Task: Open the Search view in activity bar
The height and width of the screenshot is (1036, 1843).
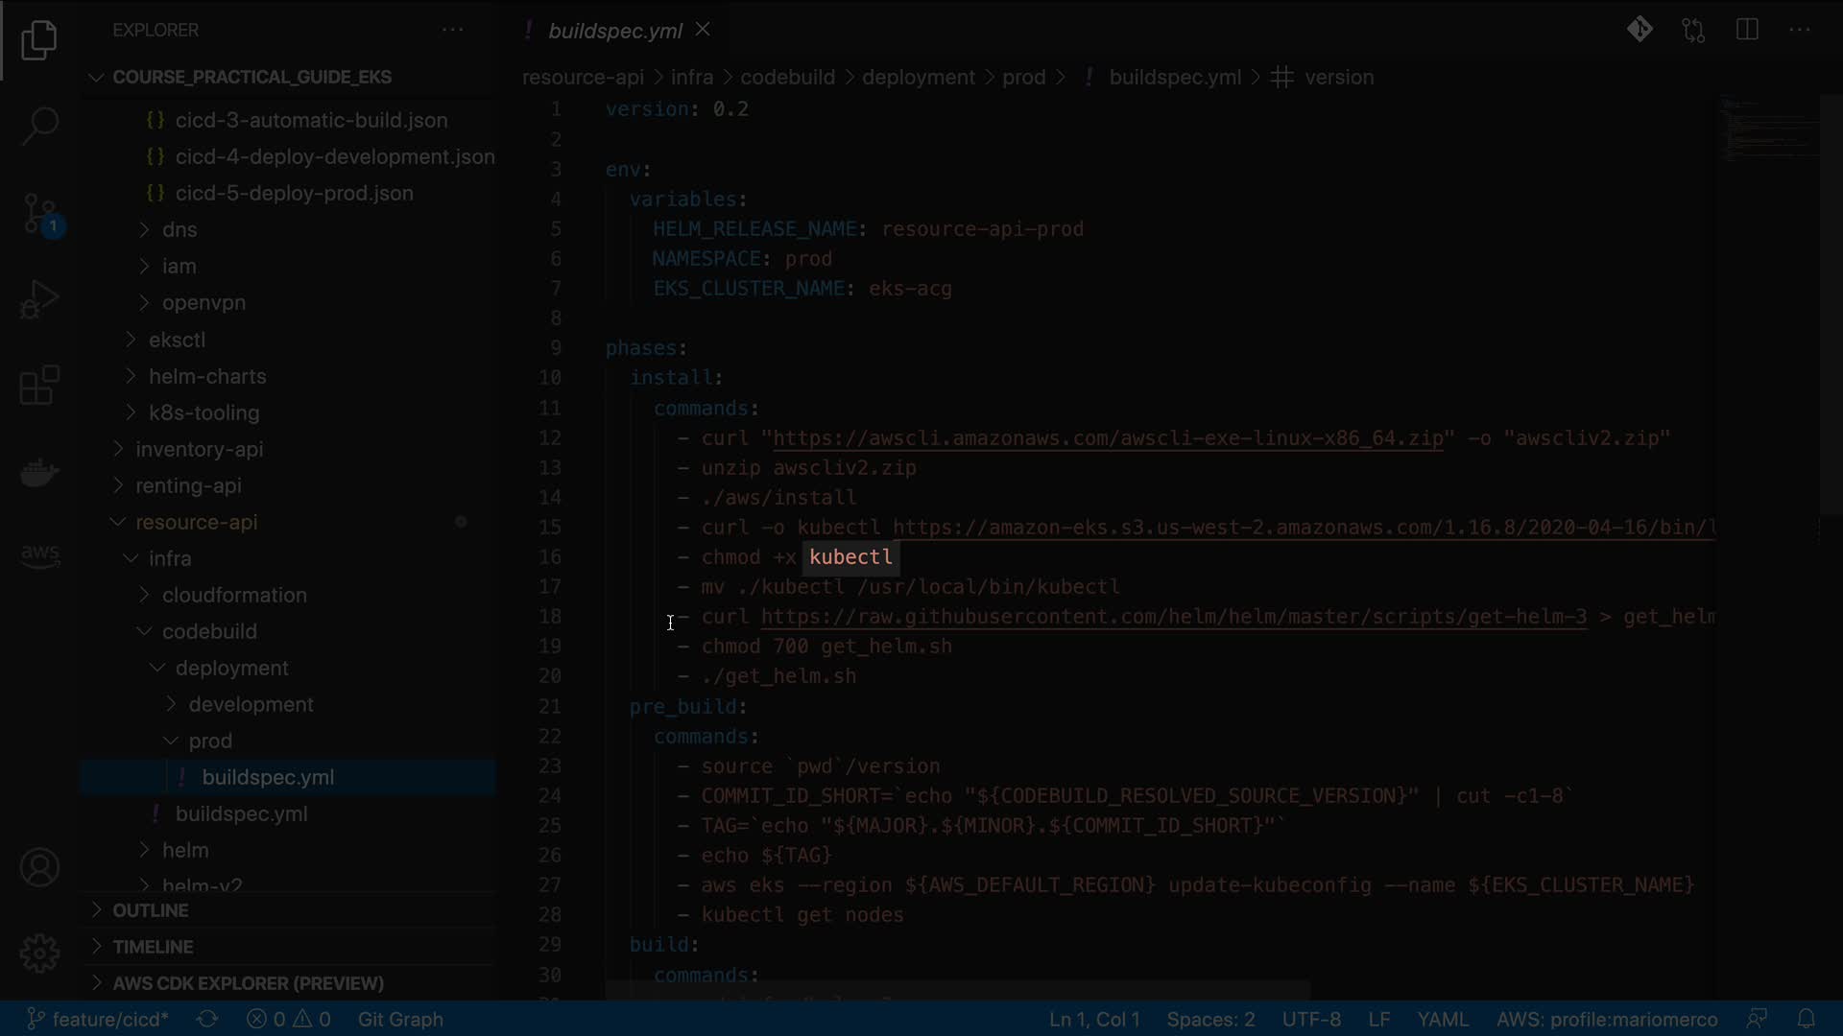Action: (x=39, y=126)
